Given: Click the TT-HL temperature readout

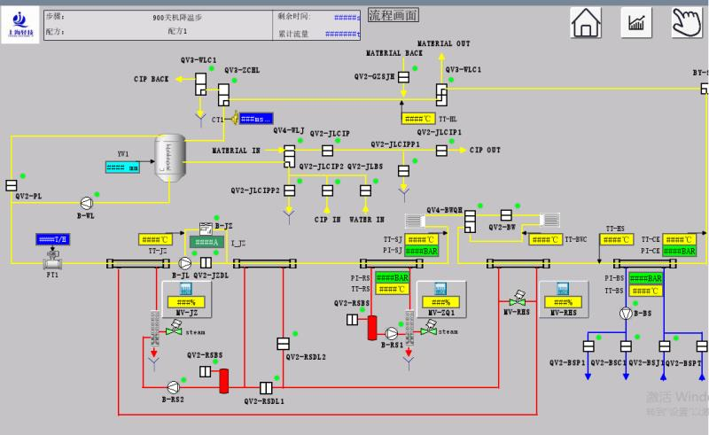Looking at the screenshot, I should point(417,119).
